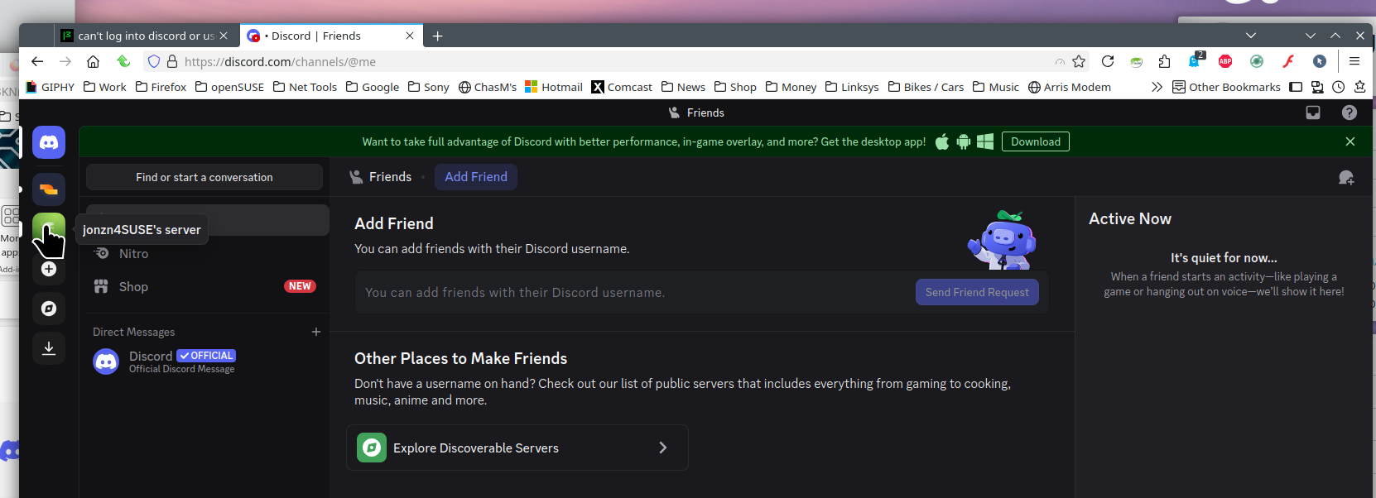This screenshot has width=1376, height=498.
Task: Create DM with plus next to Direct Messages
Action: click(x=315, y=332)
